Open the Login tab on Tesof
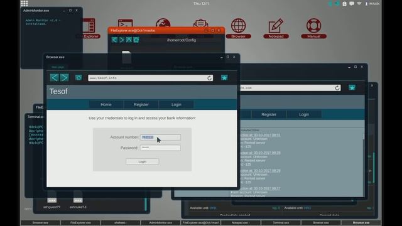The image size is (402, 226). 176,105
